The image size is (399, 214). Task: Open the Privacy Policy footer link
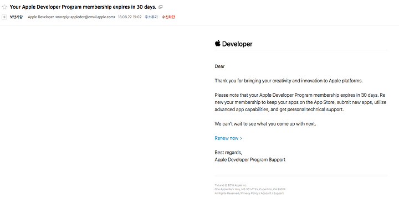[x=249, y=193]
